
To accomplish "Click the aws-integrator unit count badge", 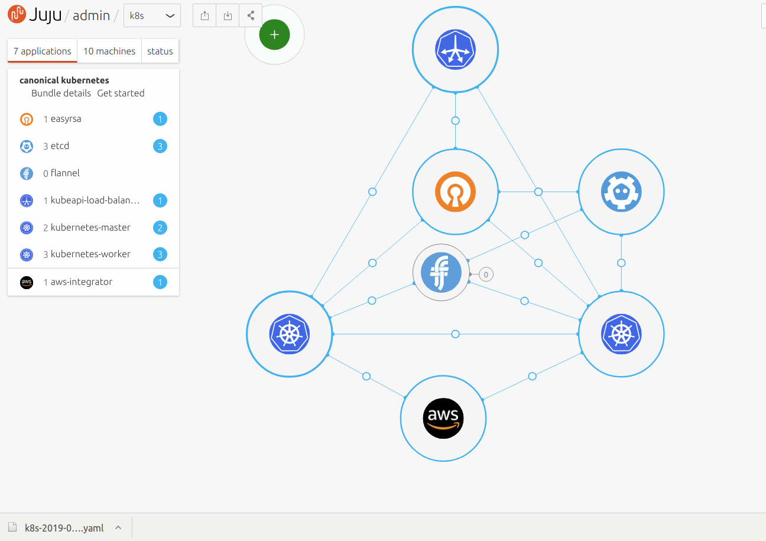I will 160,282.
